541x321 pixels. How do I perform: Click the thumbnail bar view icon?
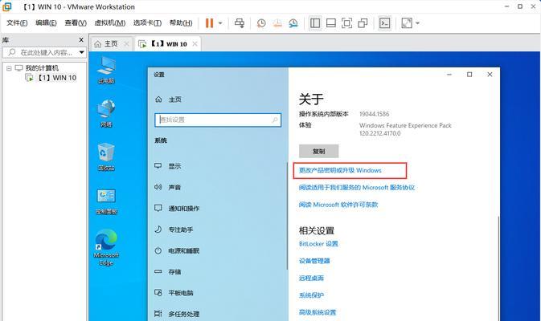click(x=331, y=23)
